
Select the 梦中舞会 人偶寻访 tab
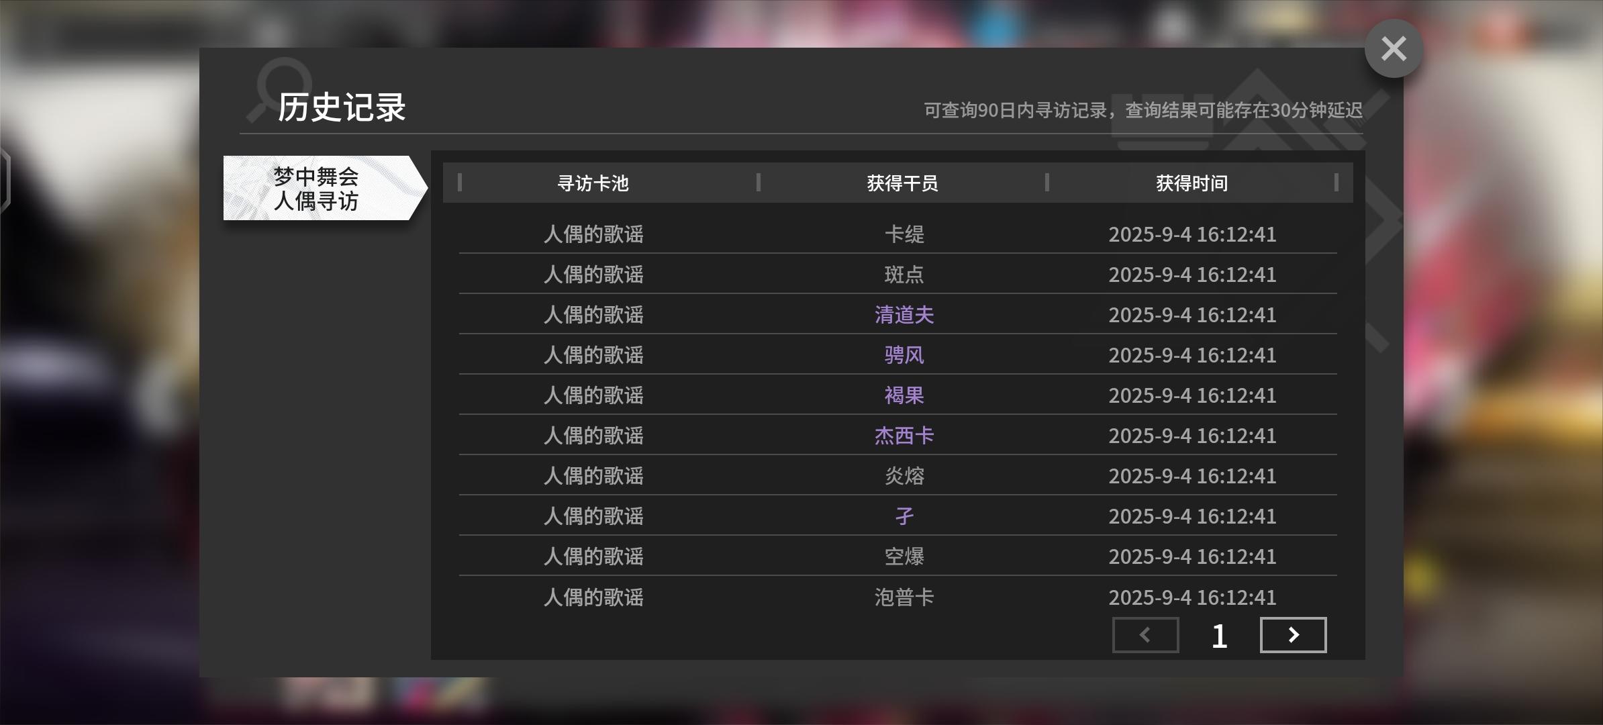click(x=326, y=188)
